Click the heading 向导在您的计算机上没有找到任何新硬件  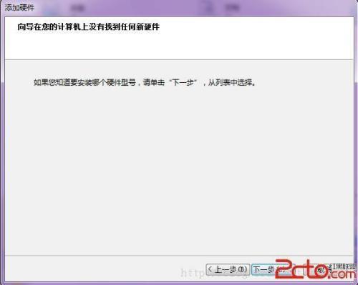[88, 26]
